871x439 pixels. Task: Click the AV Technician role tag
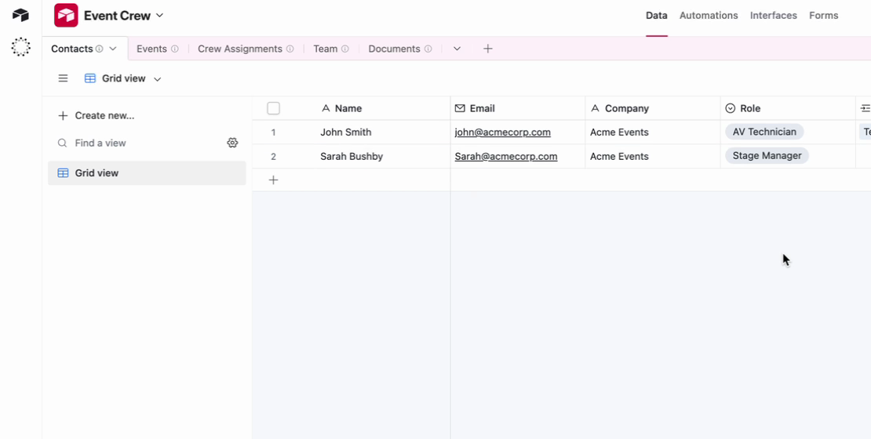coord(764,132)
